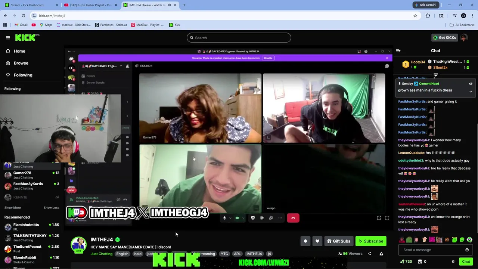Open Browse in sidebar

(x=21, y=63)
